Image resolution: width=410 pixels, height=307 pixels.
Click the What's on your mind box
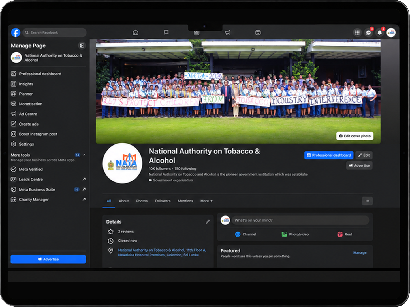[300, 220]
